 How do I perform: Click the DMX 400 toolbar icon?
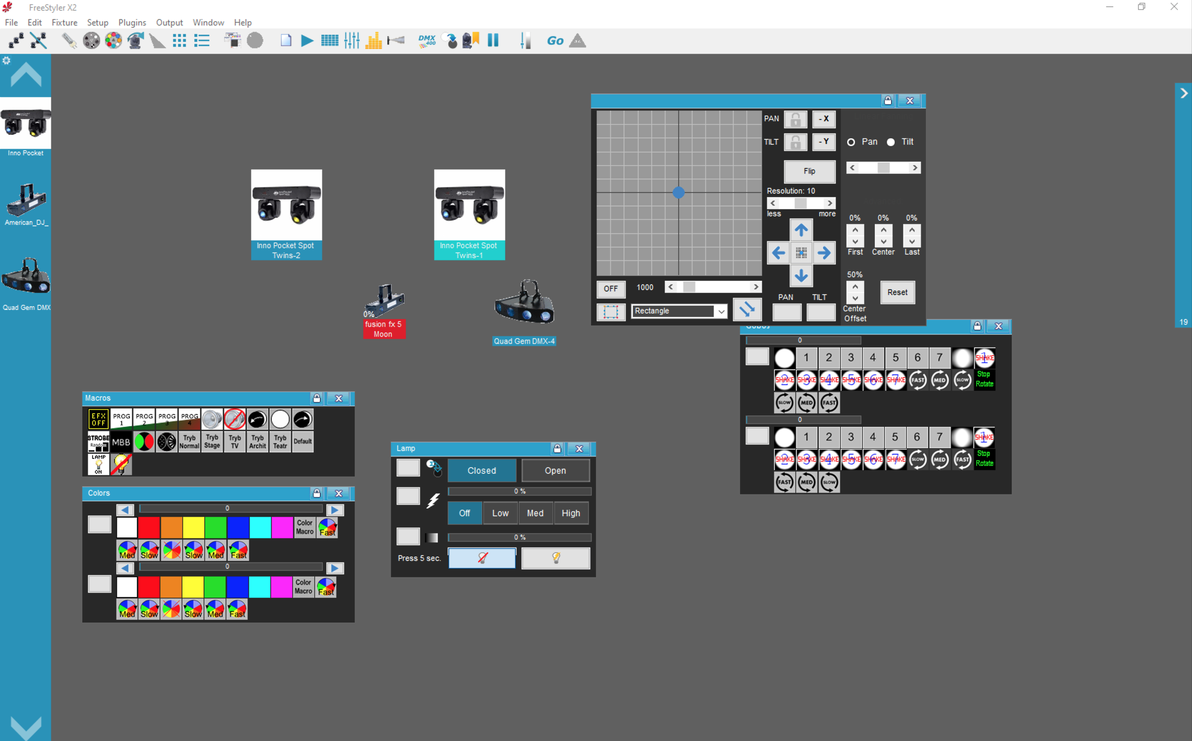click(x=426, y=41)
